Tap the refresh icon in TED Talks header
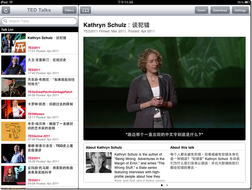Viewport: 252px width, 190px height. 6,10
